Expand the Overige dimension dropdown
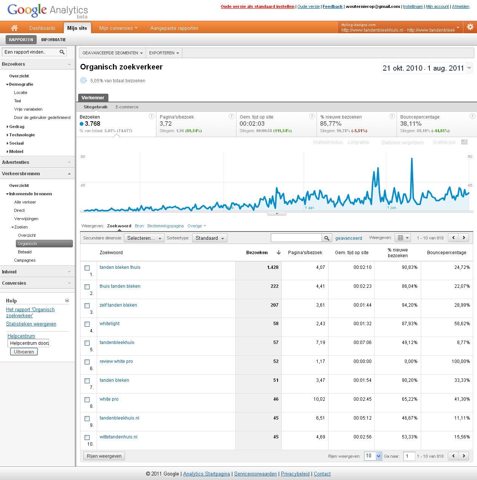477x480 pixels. pyautogui.click(x=196, y=226)
